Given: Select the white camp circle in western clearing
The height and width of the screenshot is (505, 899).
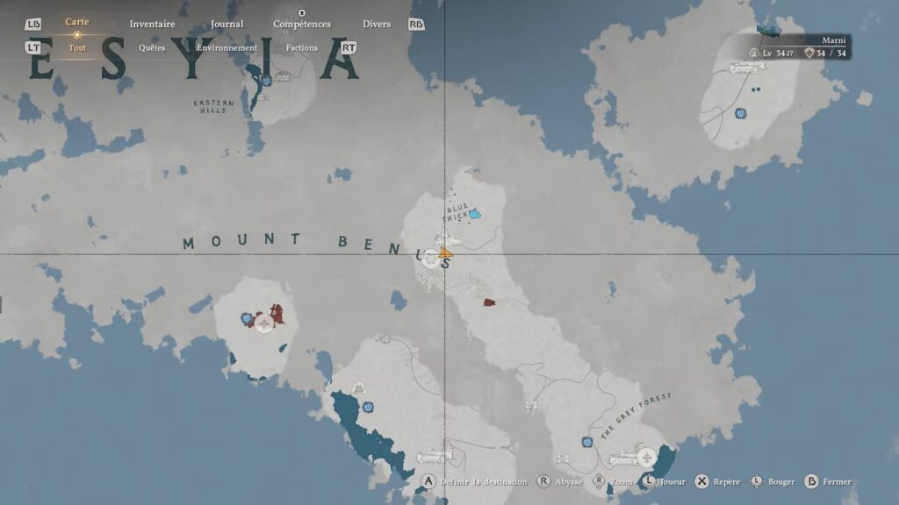Looking at the screenshot, I should (x=263, y=324).
